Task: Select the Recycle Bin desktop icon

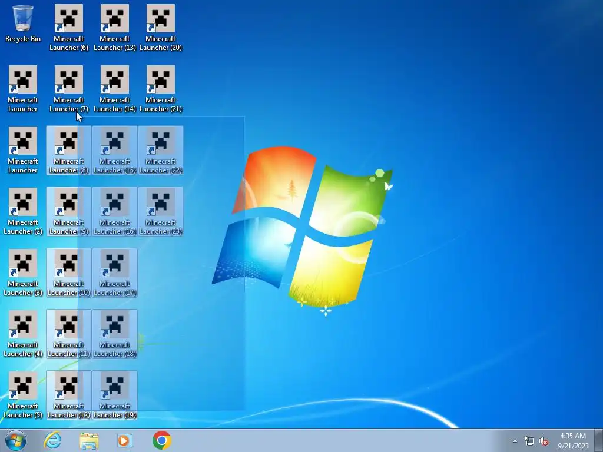Action: 23,24
